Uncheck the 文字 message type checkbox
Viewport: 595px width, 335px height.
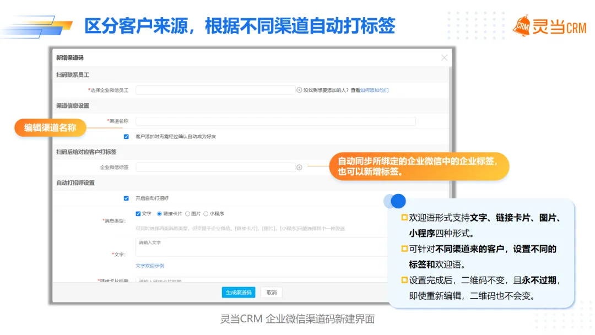[x=138, y=214]
